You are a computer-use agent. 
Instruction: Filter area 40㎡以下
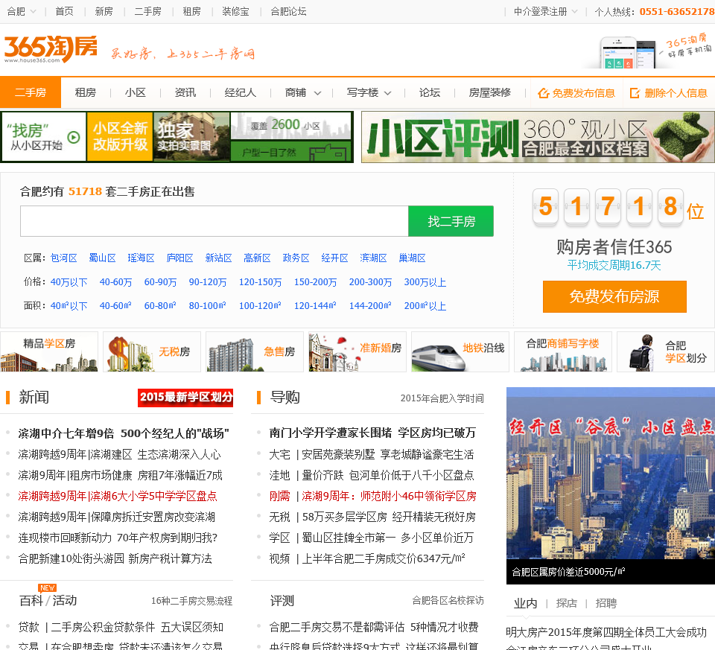tap(69, 306)
